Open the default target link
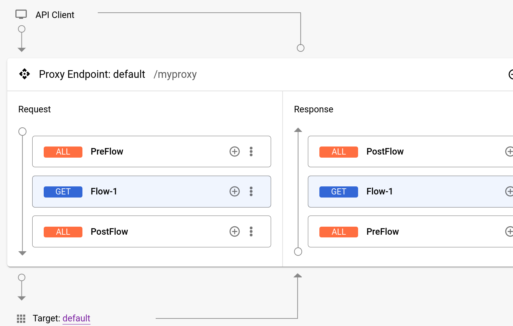The height and width of the screenshot is (326, 513). coord(76,318)
